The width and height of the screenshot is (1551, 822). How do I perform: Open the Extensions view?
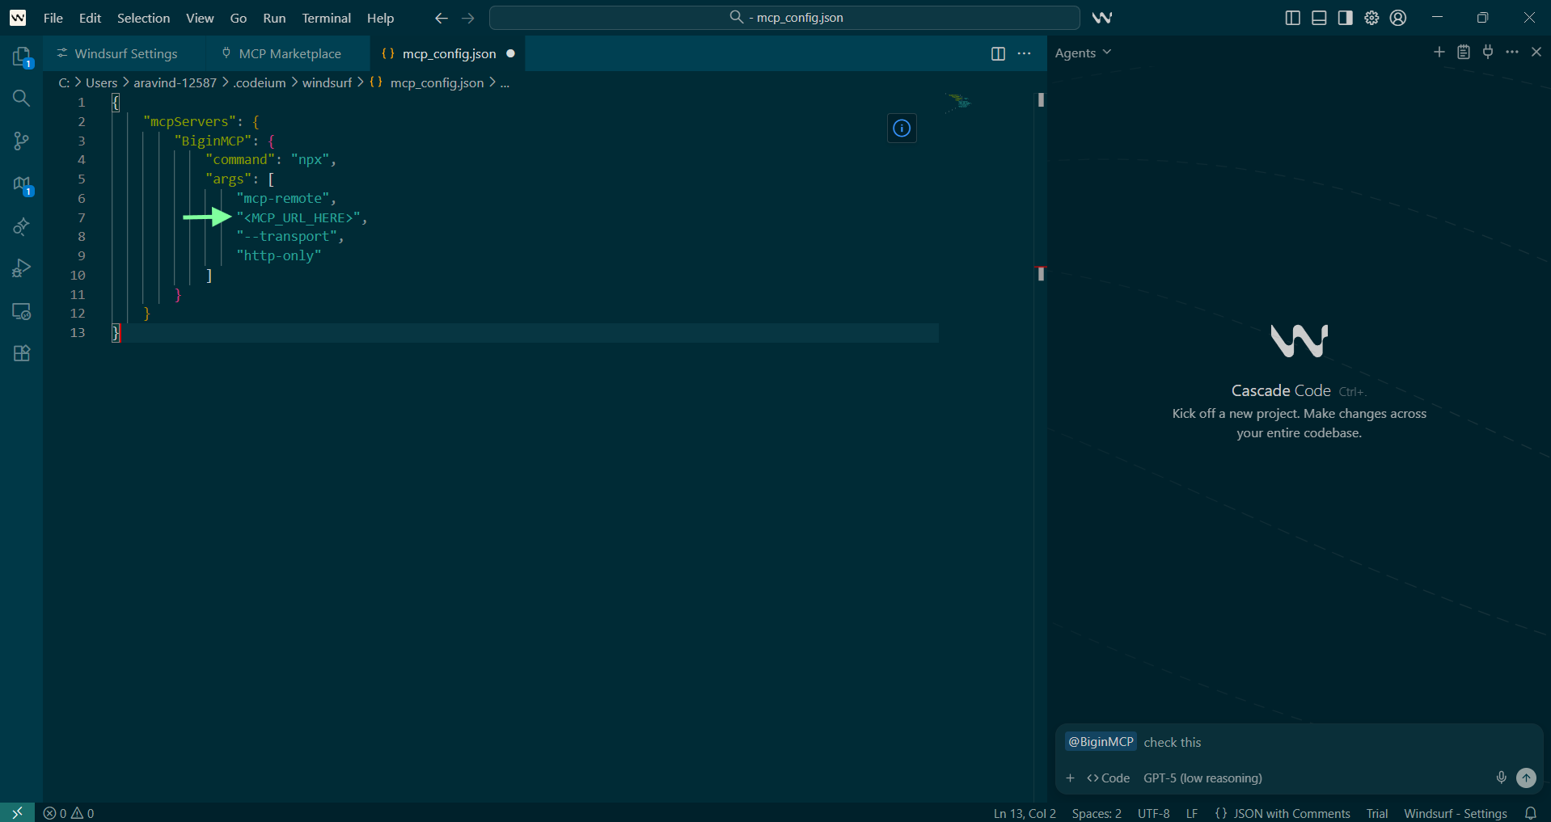(22, 353)
